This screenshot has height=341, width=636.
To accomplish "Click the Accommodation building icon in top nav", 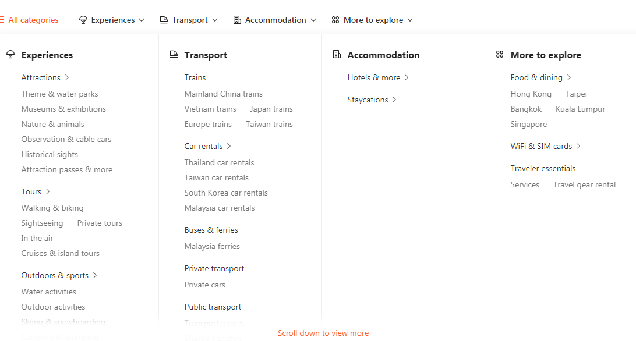I will 237,20.
